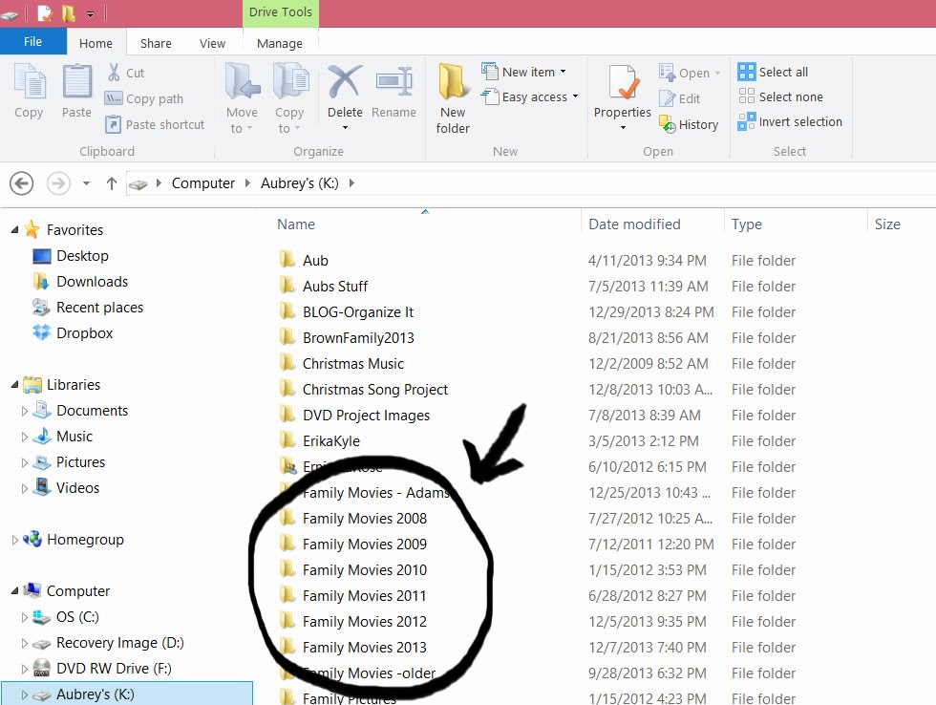
Task: Open file History
Action: [689, 124]
